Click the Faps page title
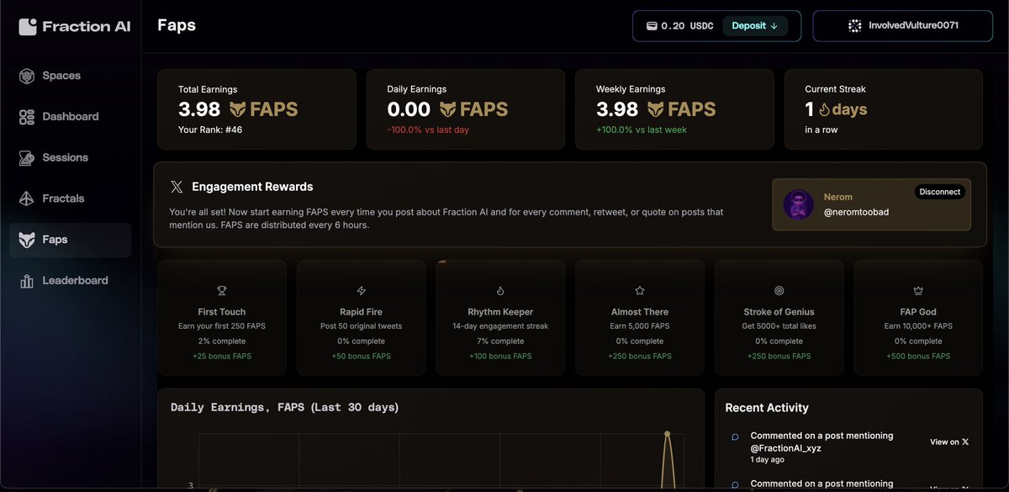This screenshot has height=492, width=1009. [x=177, y=25]
